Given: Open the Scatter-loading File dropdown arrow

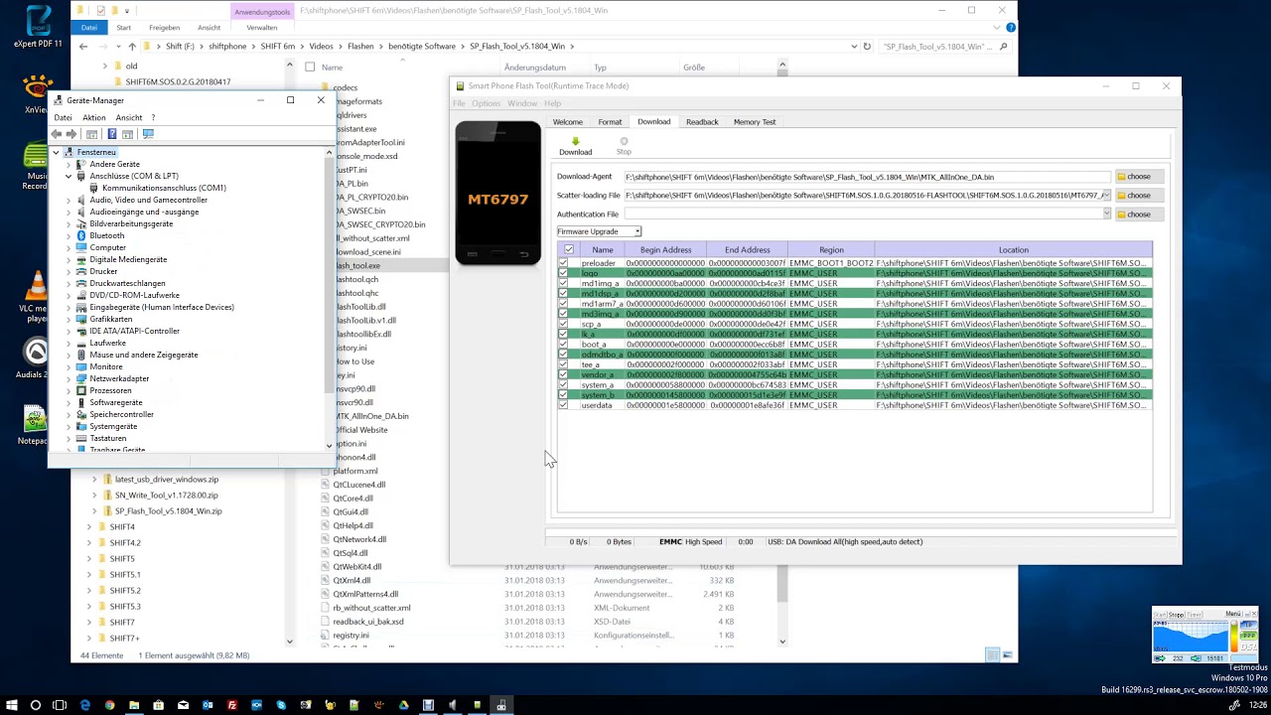Looking at the screenshot, I should pyautogui.click(x=1106, y=195).
